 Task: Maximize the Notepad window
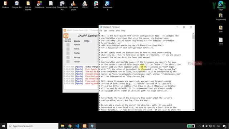coord(184,27)
